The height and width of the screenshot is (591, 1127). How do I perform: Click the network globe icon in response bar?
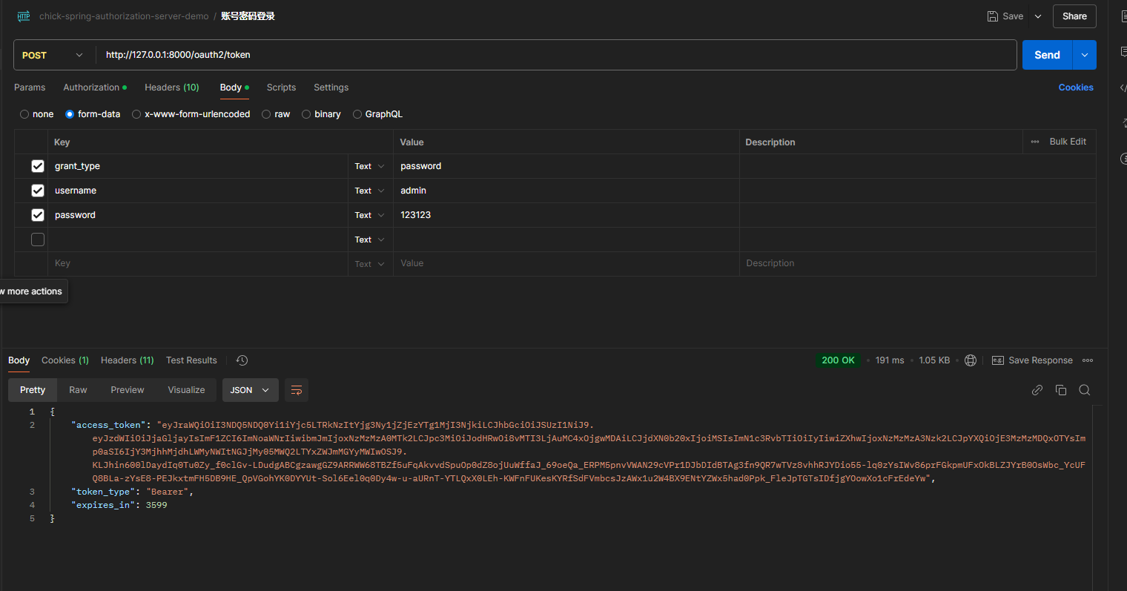(x=971, y=360)
